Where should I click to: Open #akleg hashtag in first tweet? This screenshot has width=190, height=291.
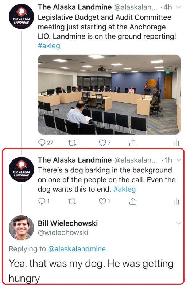49,46
